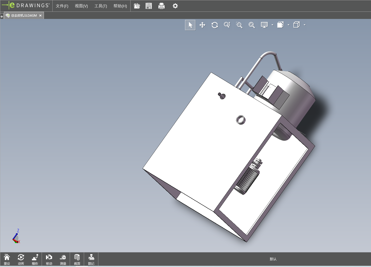The height and width of the screenshot is (267, 371).
Task: Start the 动画 animation tool
Action: pos(21,259)
